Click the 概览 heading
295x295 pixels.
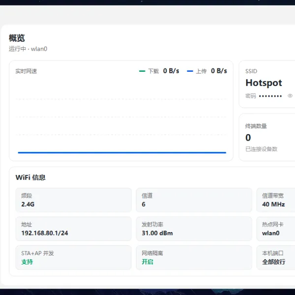tap(17, 38)
